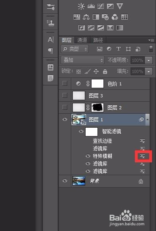Open the Clone Source panel stamp icon
Image resolution: width=156 pixels, height=231 pixels.
click(51, 23)
